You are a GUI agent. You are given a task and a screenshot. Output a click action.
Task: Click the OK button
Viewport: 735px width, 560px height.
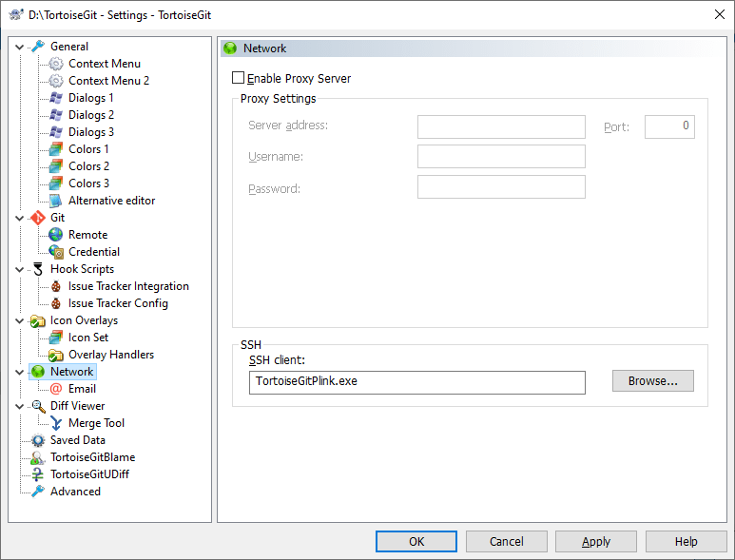click(x=416, y=542)
